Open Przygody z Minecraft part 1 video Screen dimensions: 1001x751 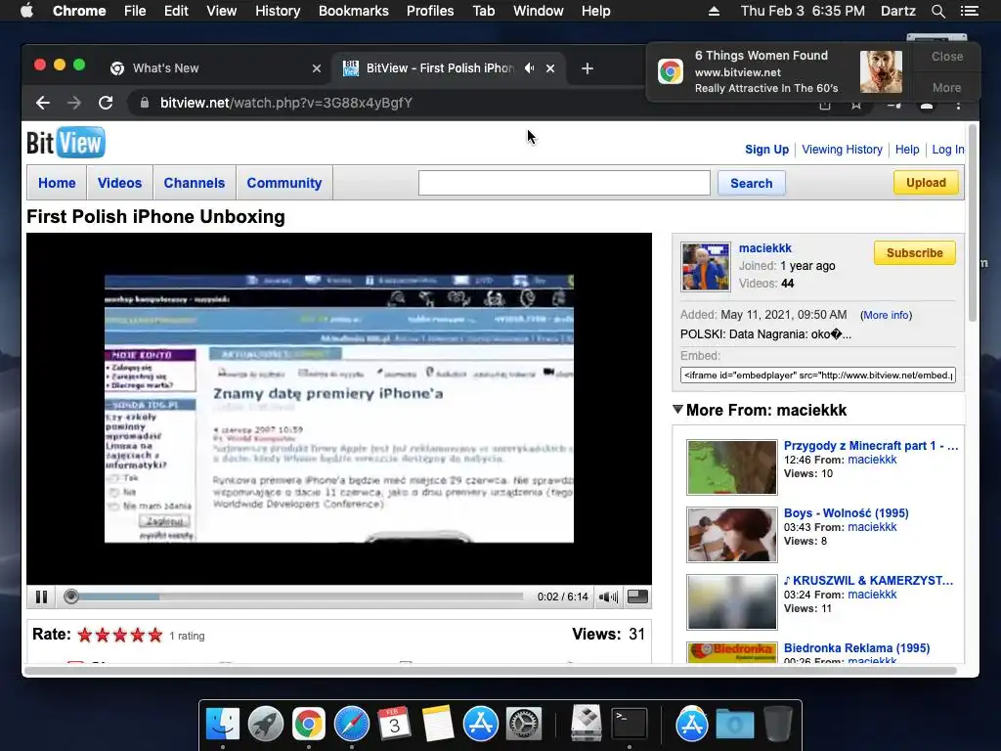point(871,446)
